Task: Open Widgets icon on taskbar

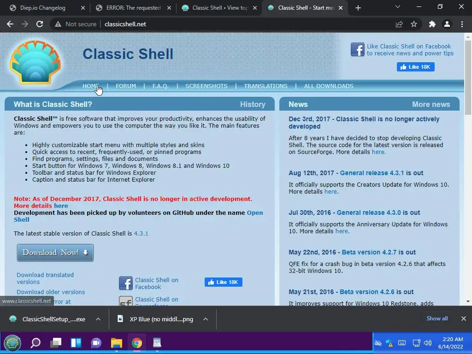Action: (76, 343)
